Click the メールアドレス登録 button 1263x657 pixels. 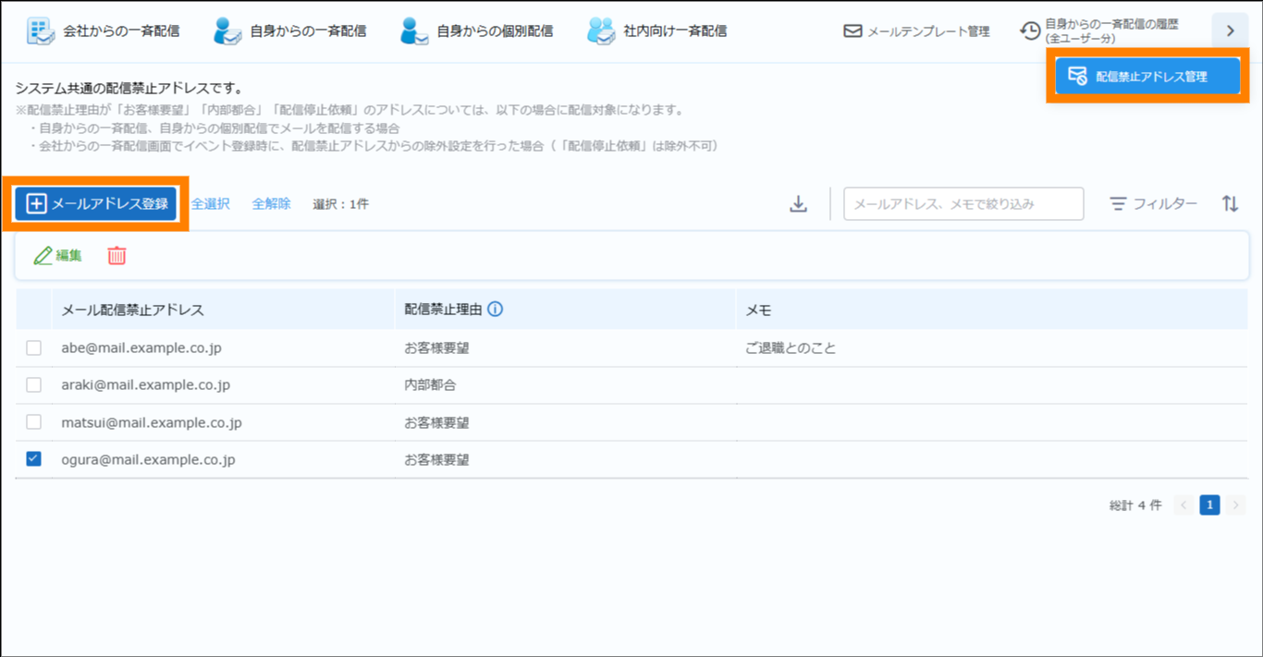click(96, 204)
